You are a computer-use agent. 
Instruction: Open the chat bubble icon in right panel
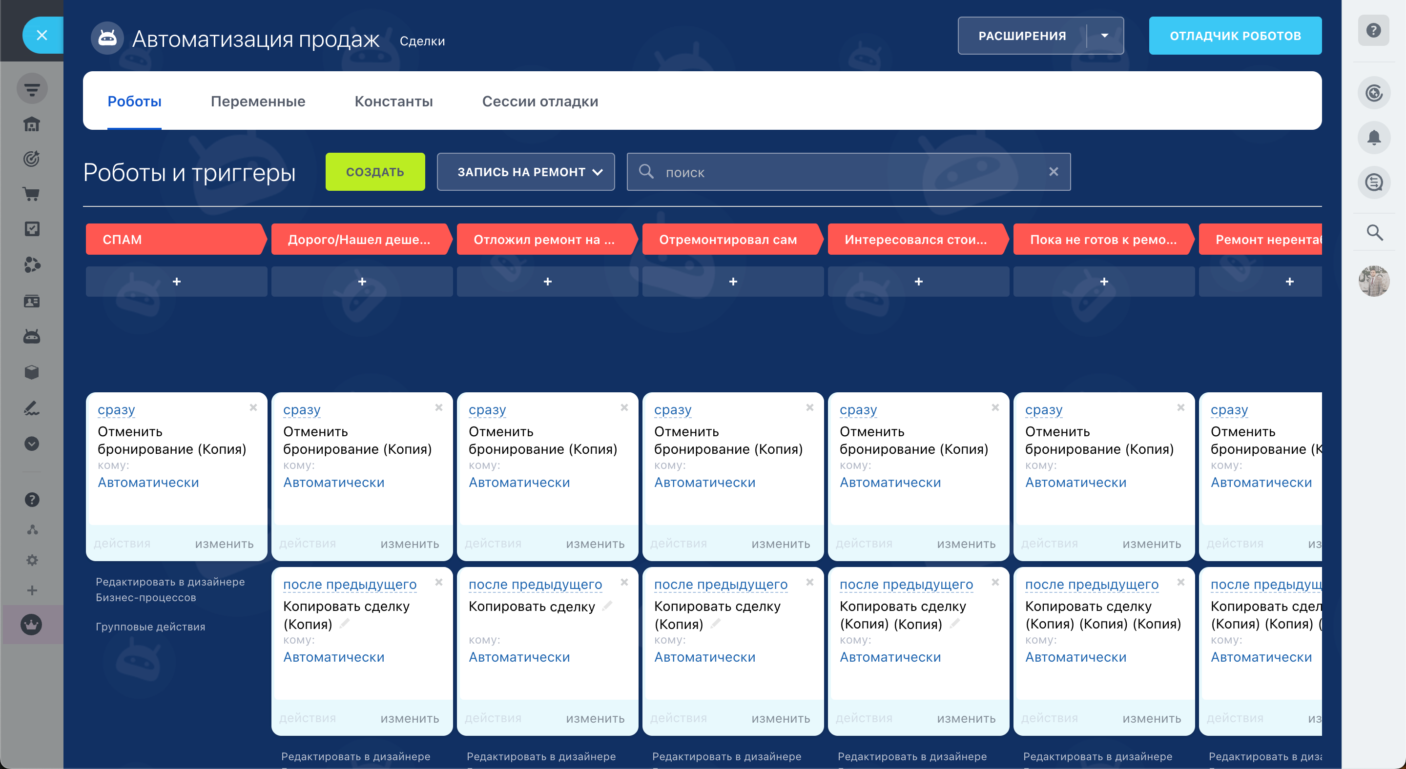pyautogui.click(x=1373, y=182)
